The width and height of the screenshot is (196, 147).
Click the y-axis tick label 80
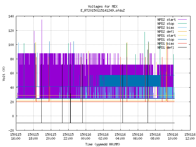12,59
